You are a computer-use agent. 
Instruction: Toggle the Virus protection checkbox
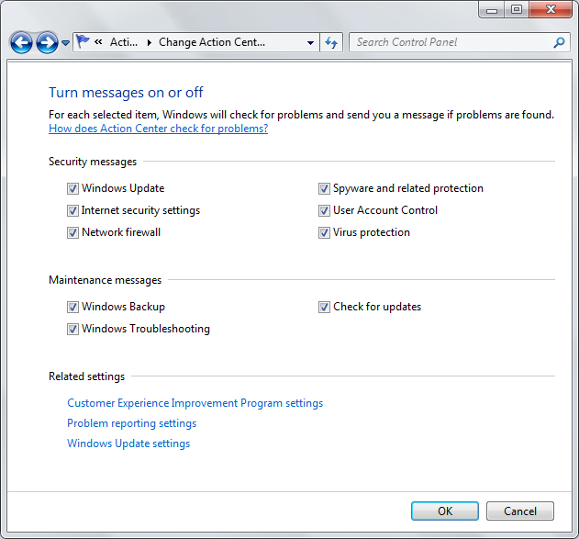pos(324,232)
